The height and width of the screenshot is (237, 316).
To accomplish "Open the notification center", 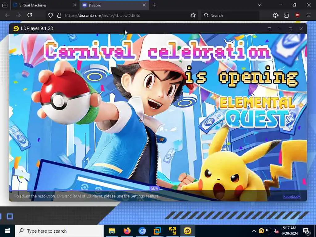I will tap(306, 231).
